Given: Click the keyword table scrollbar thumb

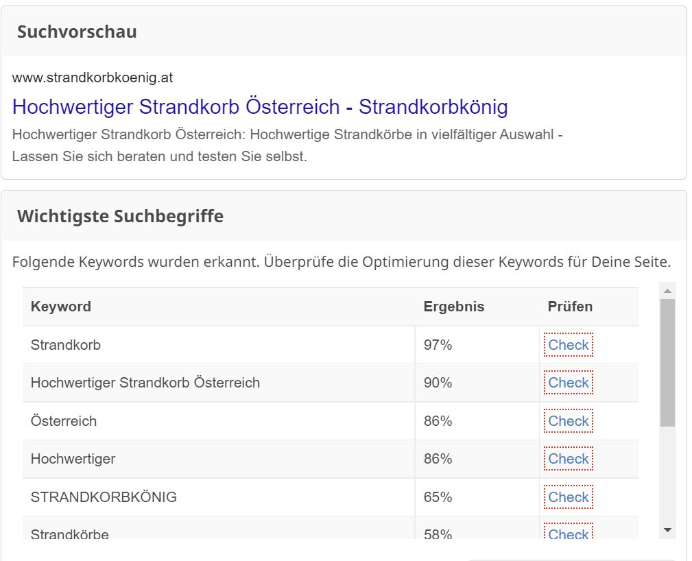Looking at the screenshot, I should 667,363.
